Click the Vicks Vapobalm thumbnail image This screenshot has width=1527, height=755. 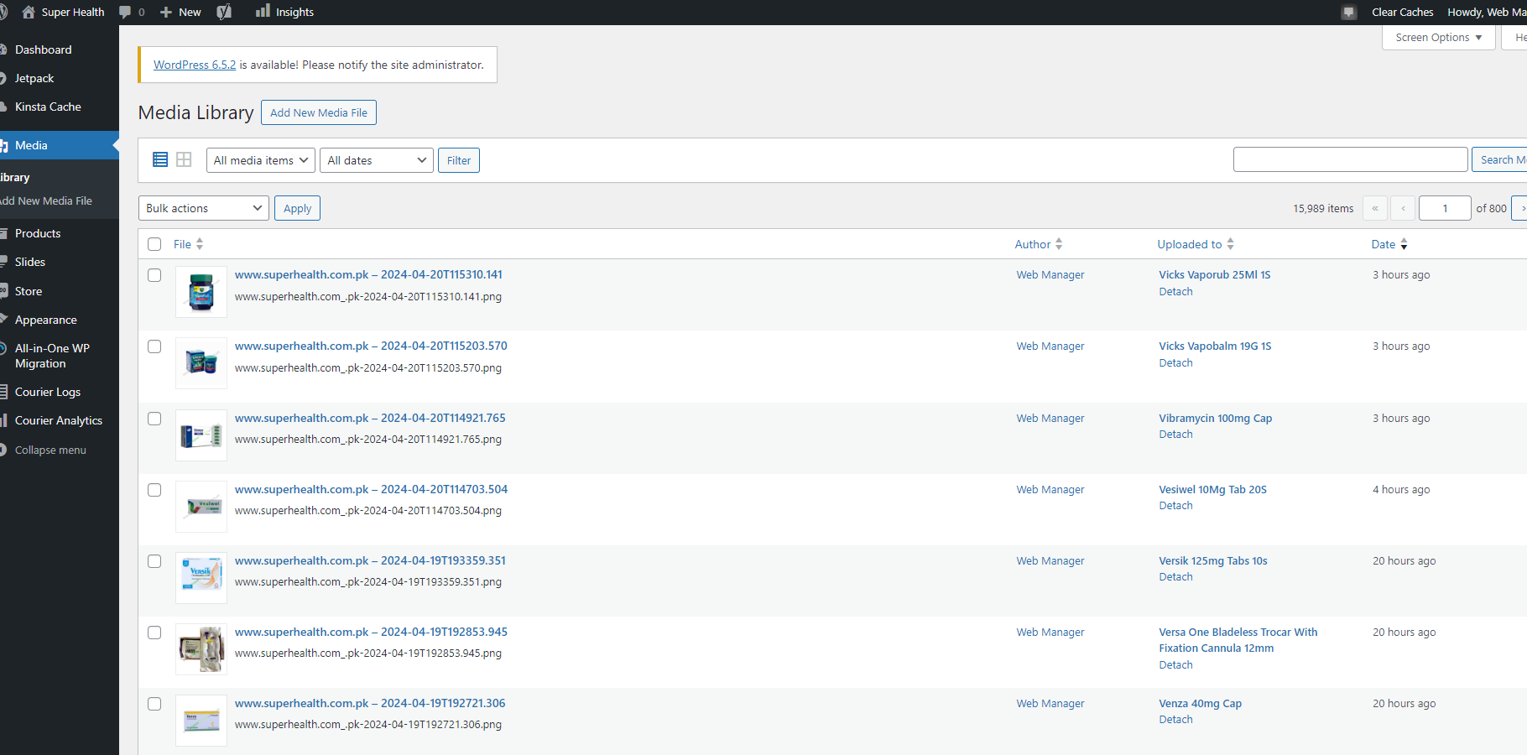[x=201, y=362]
